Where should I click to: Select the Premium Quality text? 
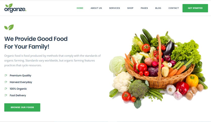click(x=20, y=76)
